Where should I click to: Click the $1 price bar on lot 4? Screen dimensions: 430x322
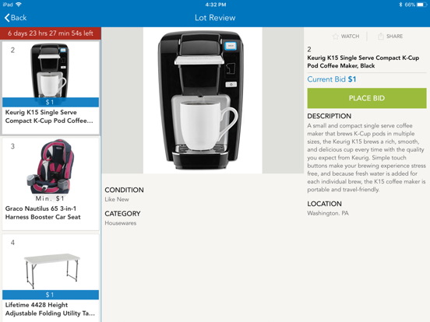click(x=51, y=295)
